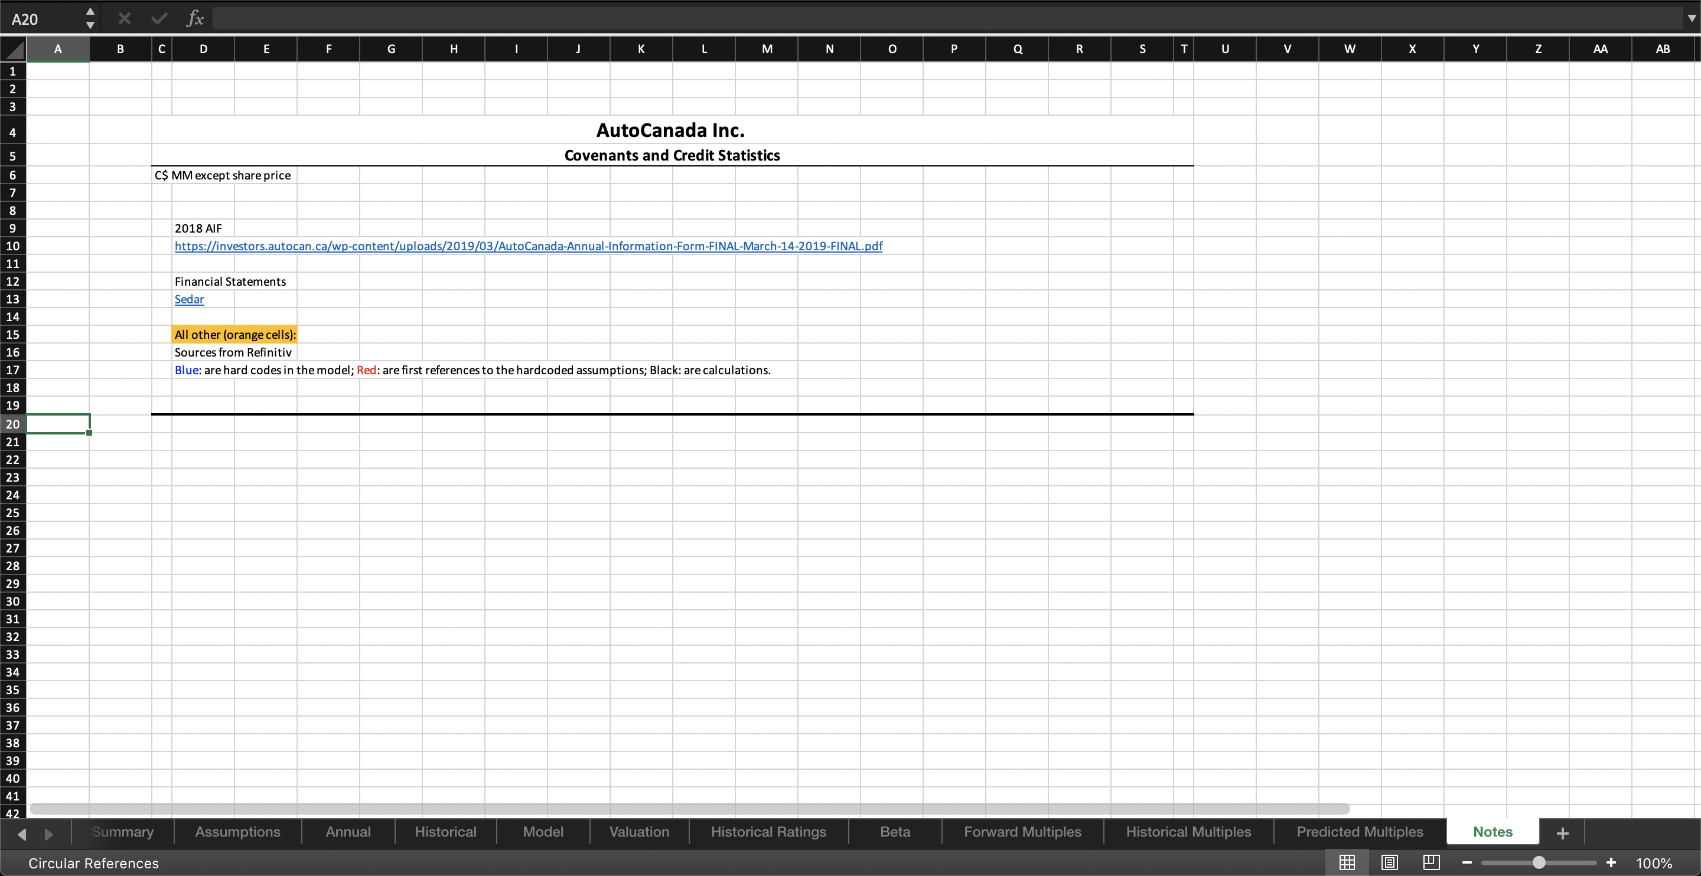Select column AA header
This screenshot has width=1701, height=876.
[1601, 49]
